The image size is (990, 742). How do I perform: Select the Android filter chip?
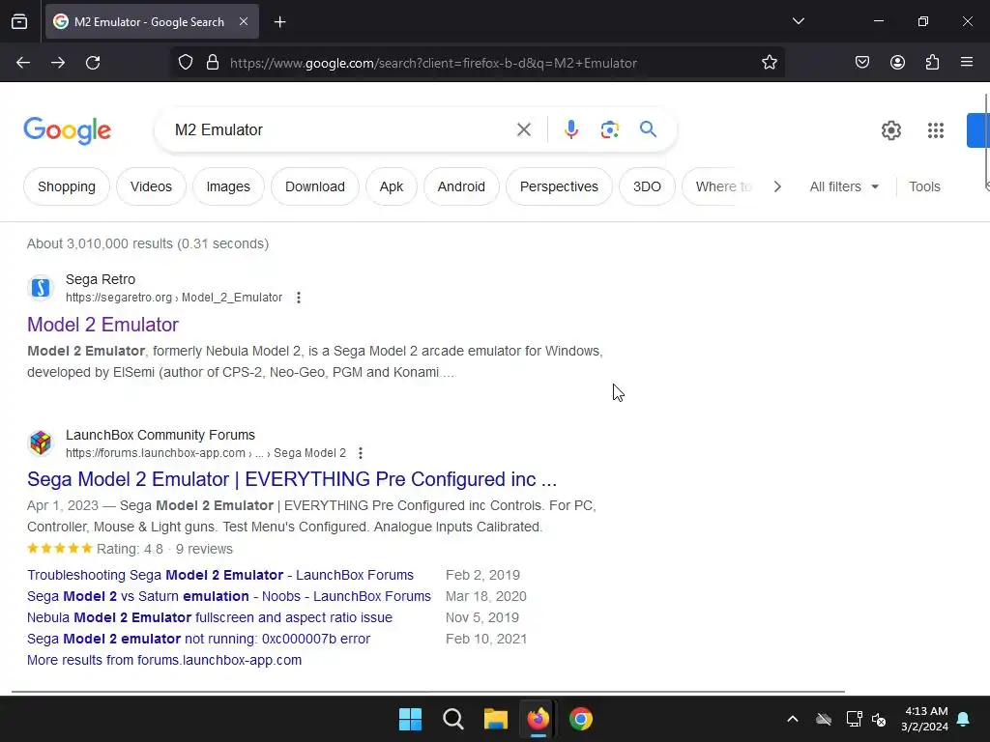click(x=461, y=186)
